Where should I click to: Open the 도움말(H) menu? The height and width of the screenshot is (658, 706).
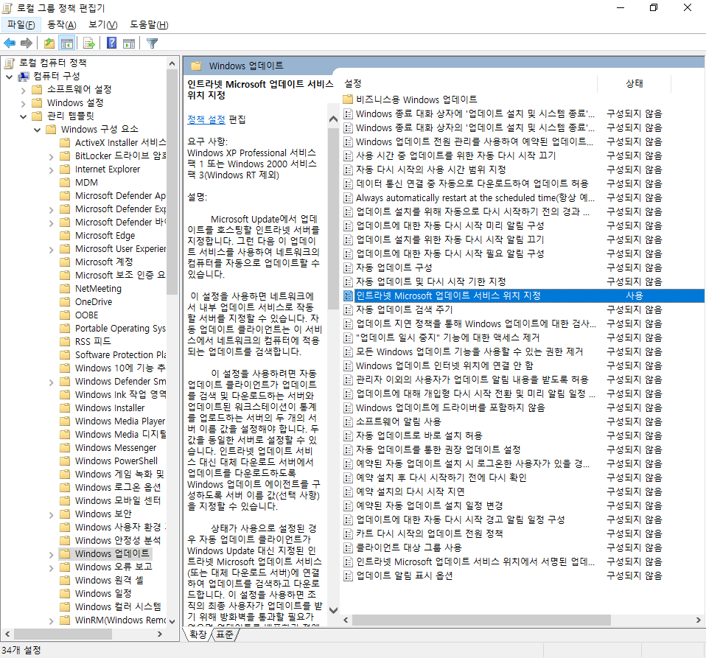click(x=149, y=25)
